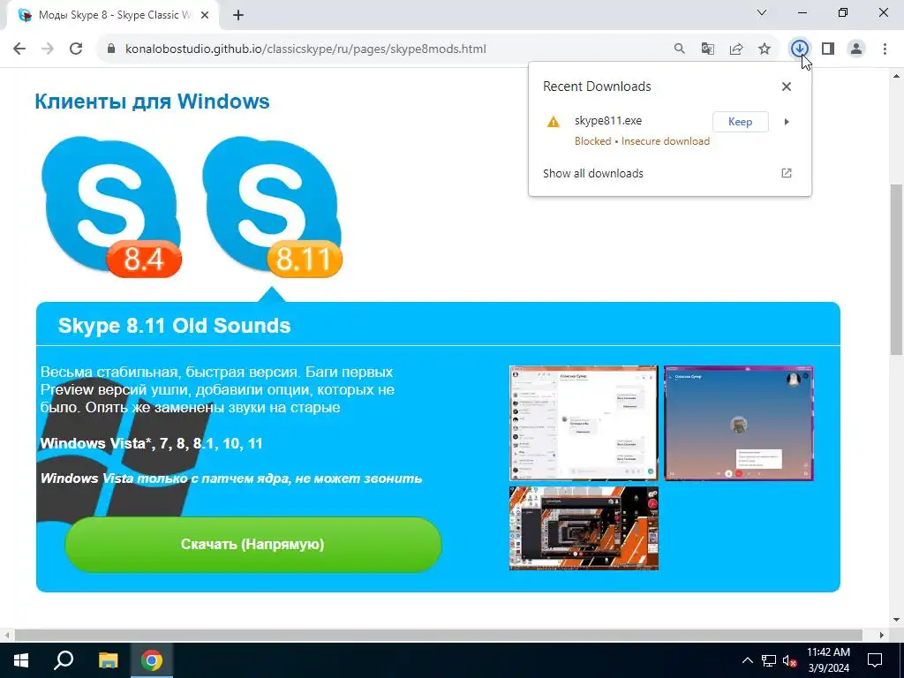Click the Blocked Insecure download status text
This screenshot has width=904, height=678.
click(x=643, y=141)
